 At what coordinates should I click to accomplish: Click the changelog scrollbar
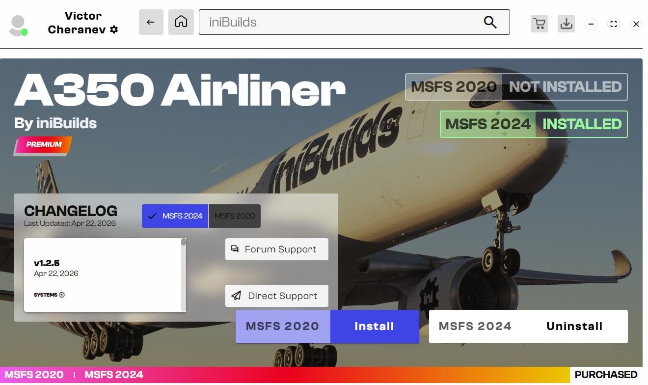click(184, 275)
